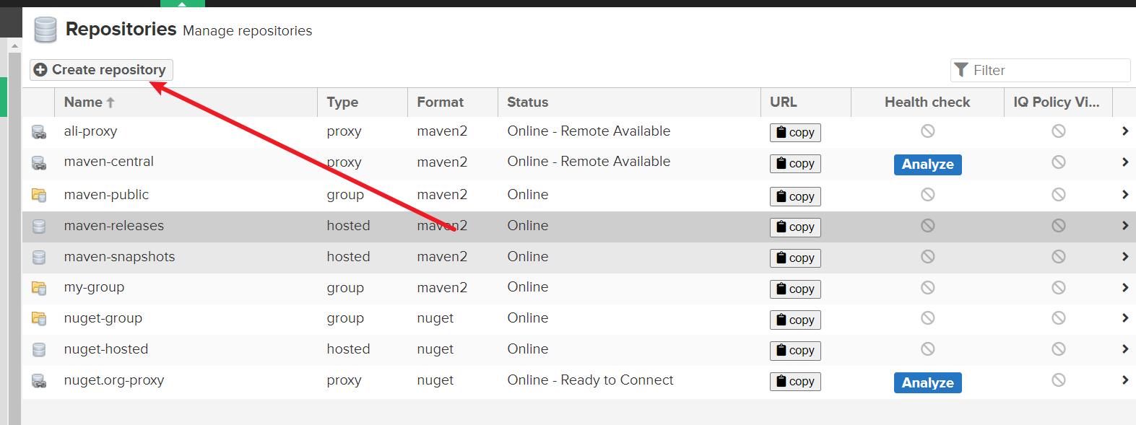Click the maven-public group folder icon
Screen dimensions: 1136x425
[x=39, y=195]
